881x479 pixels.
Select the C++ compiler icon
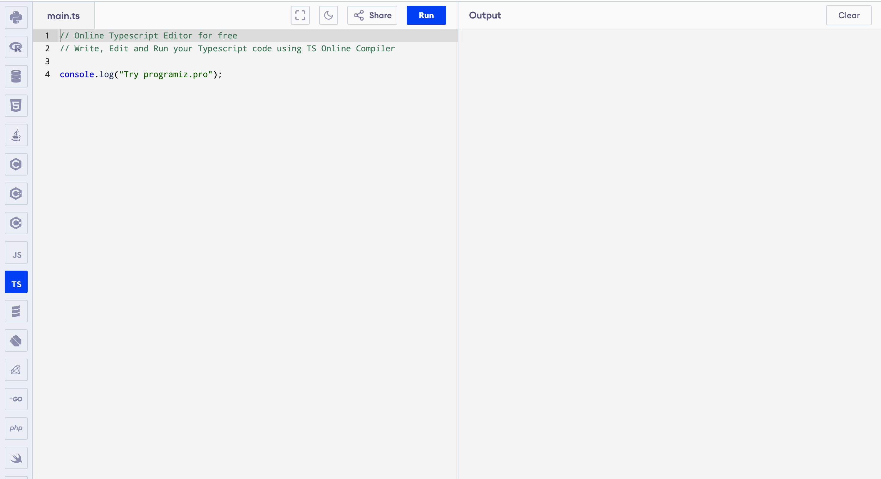click(16, 194)
